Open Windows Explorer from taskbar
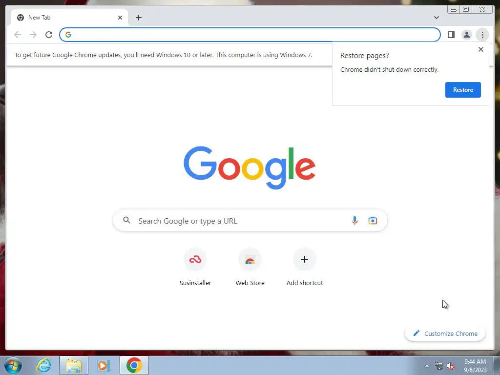500x375 pixels. [x=74, y=365]
